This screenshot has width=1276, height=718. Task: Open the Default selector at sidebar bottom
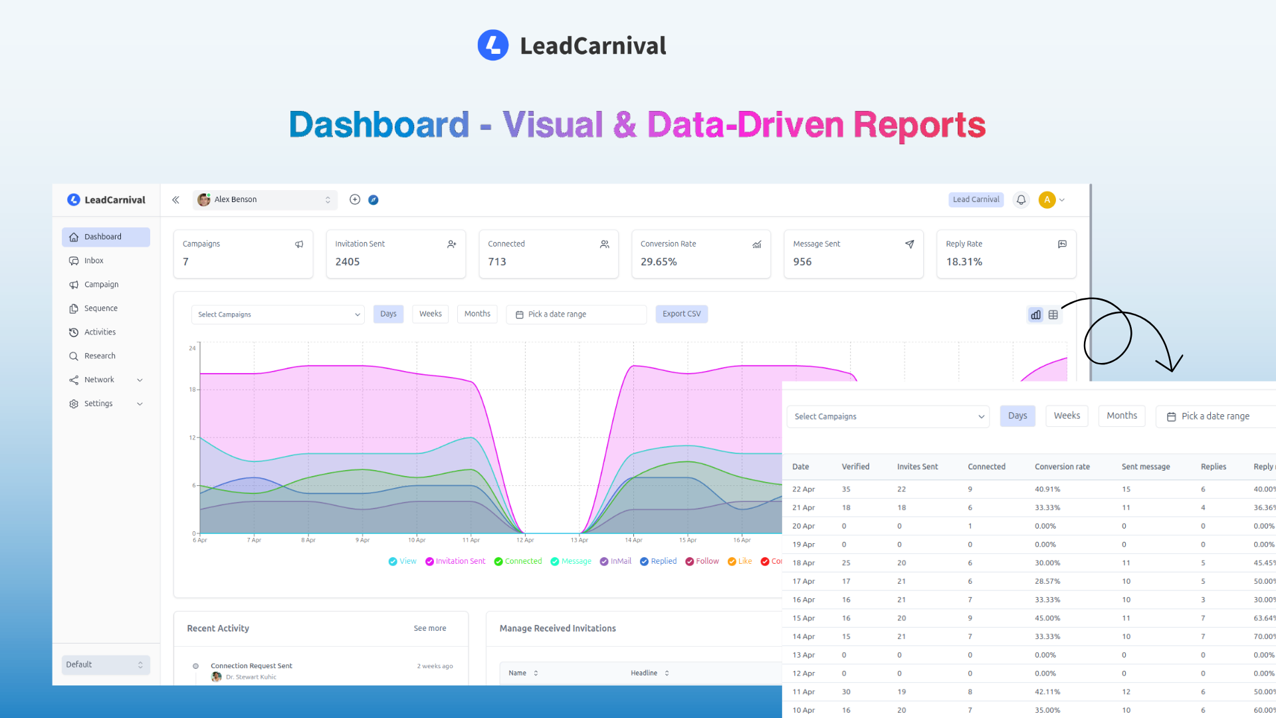pyautogui.click(x=106, y=665)
